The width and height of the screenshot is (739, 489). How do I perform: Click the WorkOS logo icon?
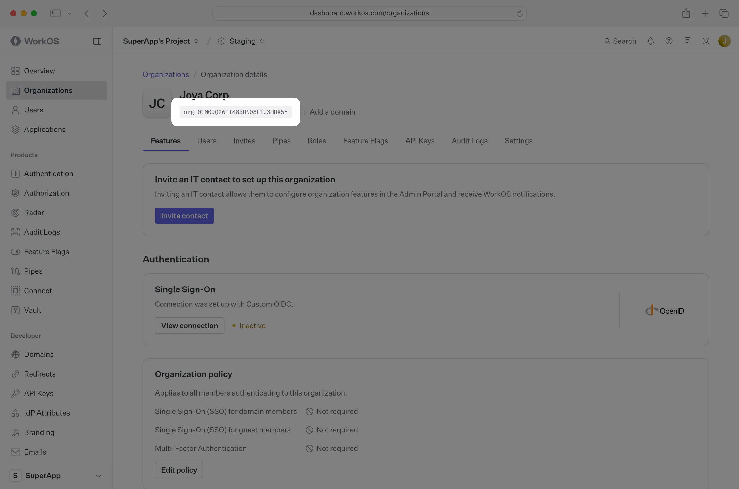[x=15, y=41]
